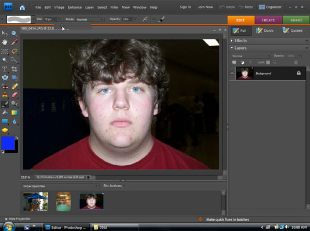Select the Eyedropper tool
310x231 pixels.
point(14,42)
